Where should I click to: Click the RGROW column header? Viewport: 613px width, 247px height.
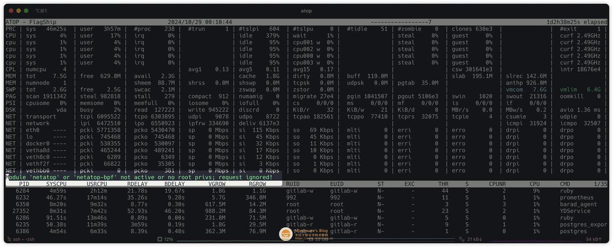coord(257,184)
